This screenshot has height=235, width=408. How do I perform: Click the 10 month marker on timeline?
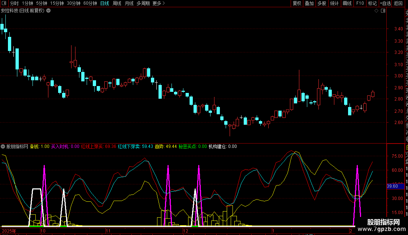pyautogui.click(x=43, y=231)
